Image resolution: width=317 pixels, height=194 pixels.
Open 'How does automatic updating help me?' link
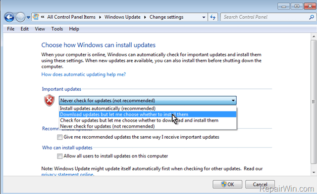[84, 75]
